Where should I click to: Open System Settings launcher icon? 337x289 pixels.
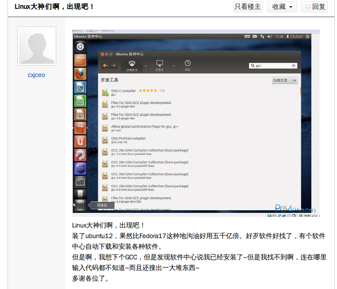(x=80, y=155)
